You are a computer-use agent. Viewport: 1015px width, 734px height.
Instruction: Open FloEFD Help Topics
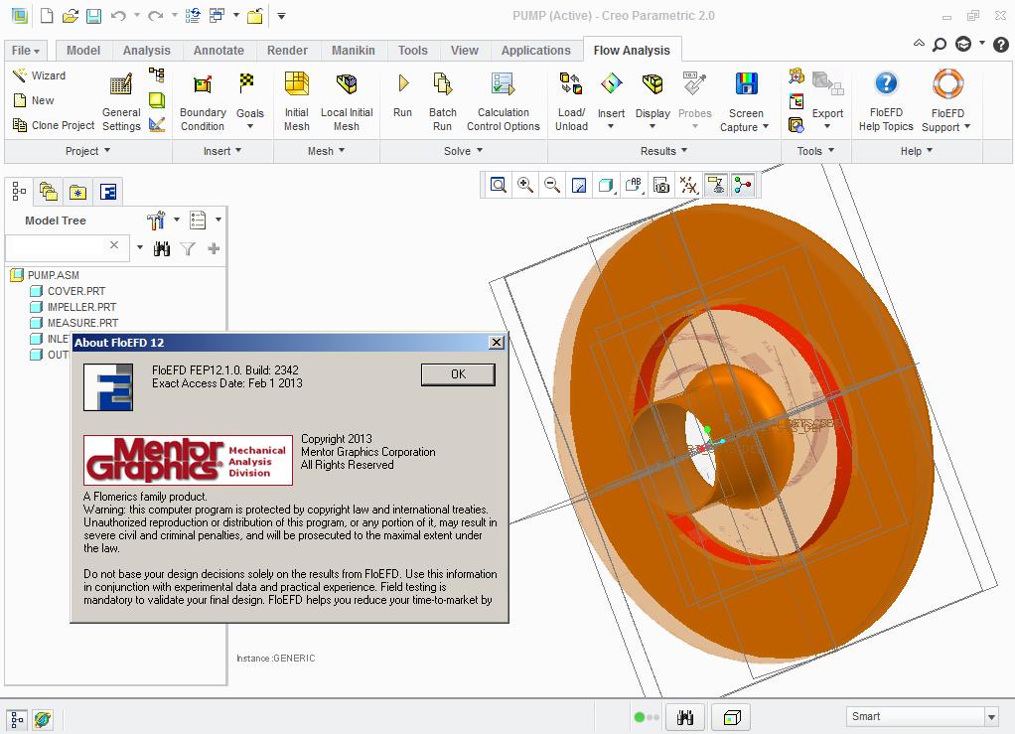coord(885,99)
